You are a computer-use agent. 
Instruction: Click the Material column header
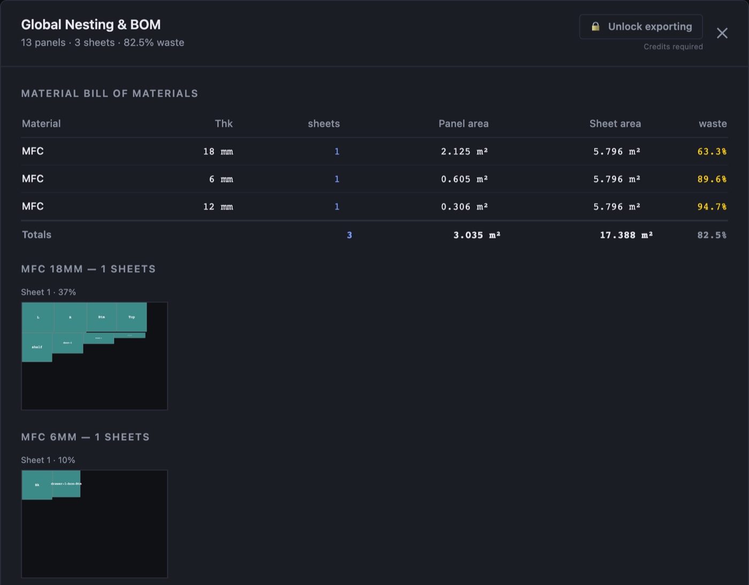41,124
